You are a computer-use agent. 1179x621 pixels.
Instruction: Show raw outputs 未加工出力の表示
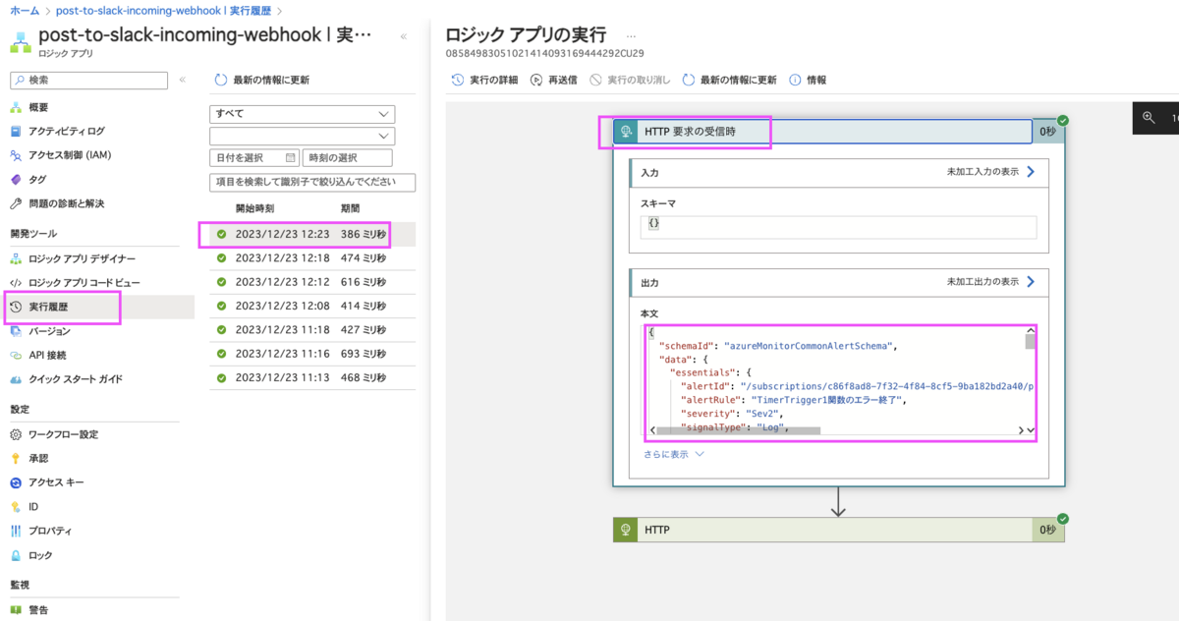[x=990, y=281]
